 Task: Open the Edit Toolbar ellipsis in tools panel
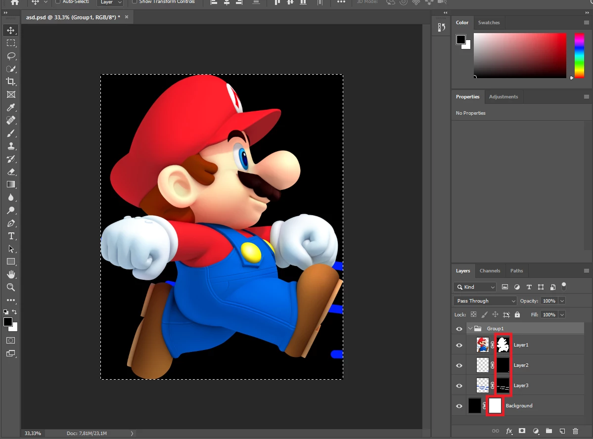[11, 300]
